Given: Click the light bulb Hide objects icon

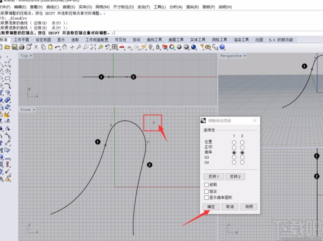Looking at the screenshot, I should (x=151, y=47).
